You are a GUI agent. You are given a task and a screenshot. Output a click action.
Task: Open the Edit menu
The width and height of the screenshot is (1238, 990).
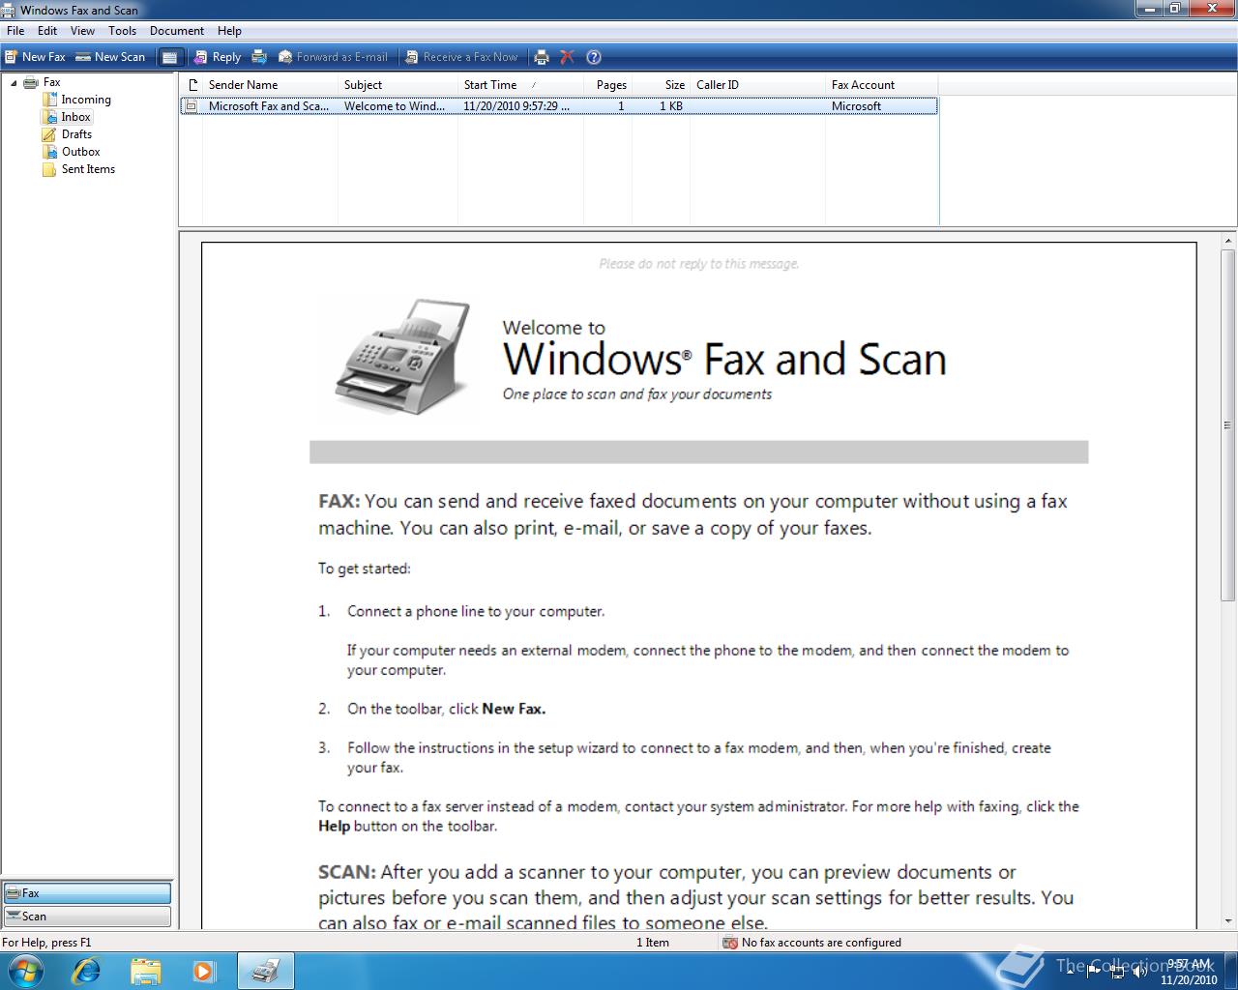(47, 31)
